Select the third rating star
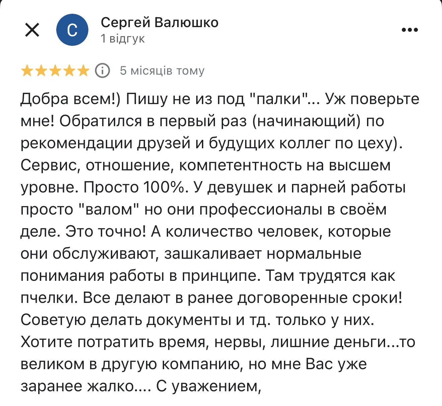Image resolution: width=442 pixels, height=406 pixels. click(55, 71)
